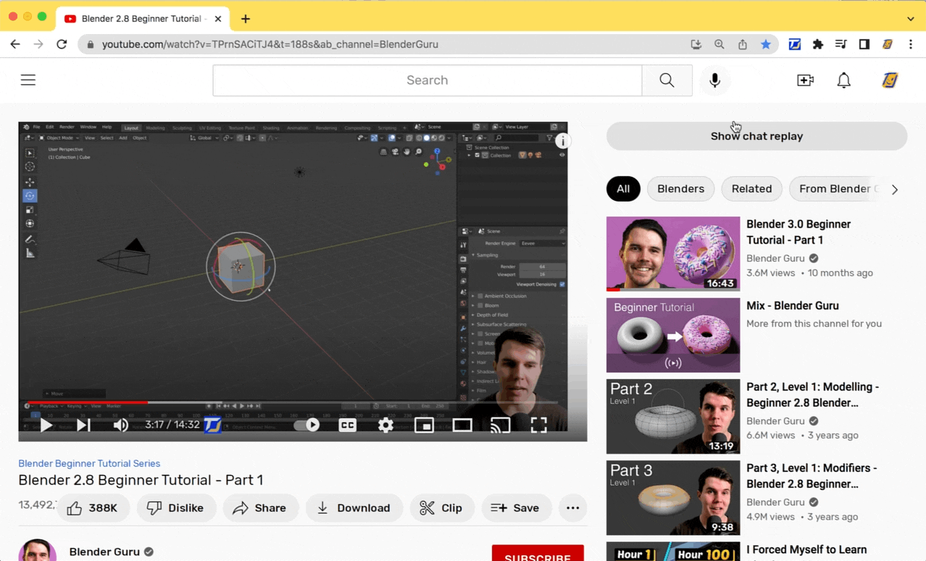The width and height of the screenshot is (926, 561).
Task: Toggle theater mode on the player
Action: (x=462, y=425)
